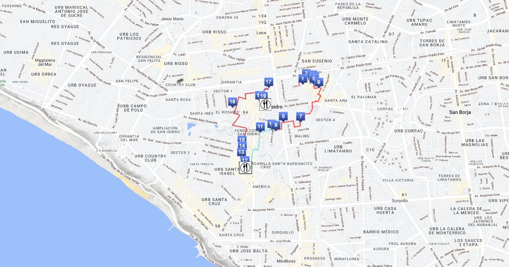509x267 pixels.
Task: Open route stop marker 15
Action: tap(242, 140)
